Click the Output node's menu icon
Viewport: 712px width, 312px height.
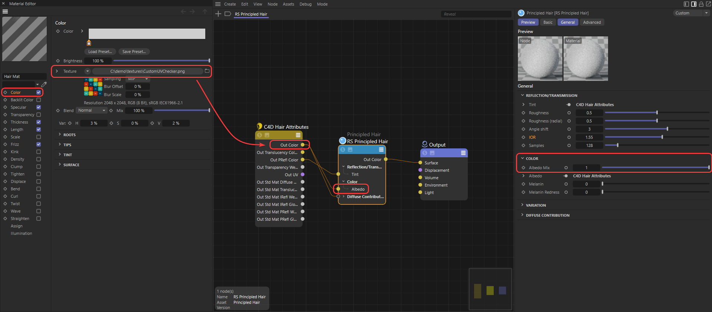[x=463, y=153]
